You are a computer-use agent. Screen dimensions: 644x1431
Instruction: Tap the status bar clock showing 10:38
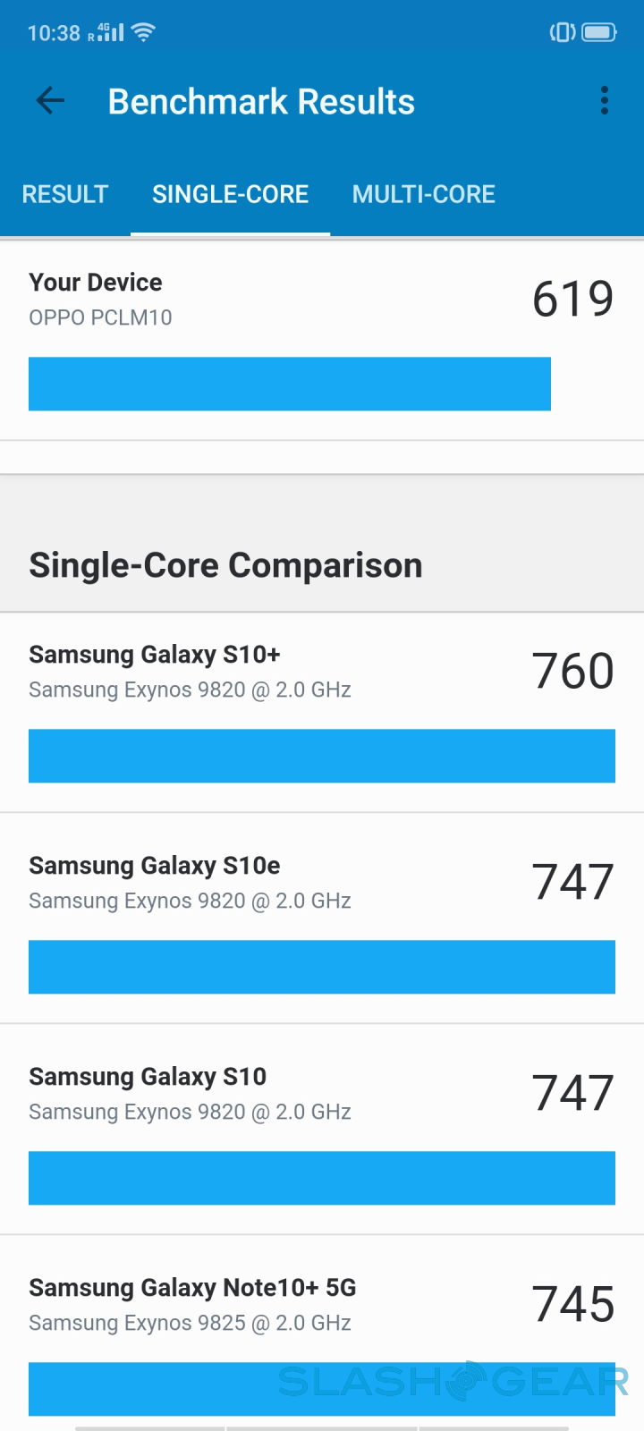tap(54, 33)
